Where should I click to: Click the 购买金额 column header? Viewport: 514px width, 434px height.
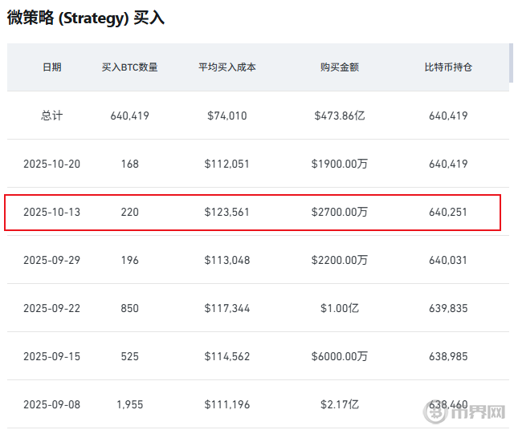click(x=340, y=67)
